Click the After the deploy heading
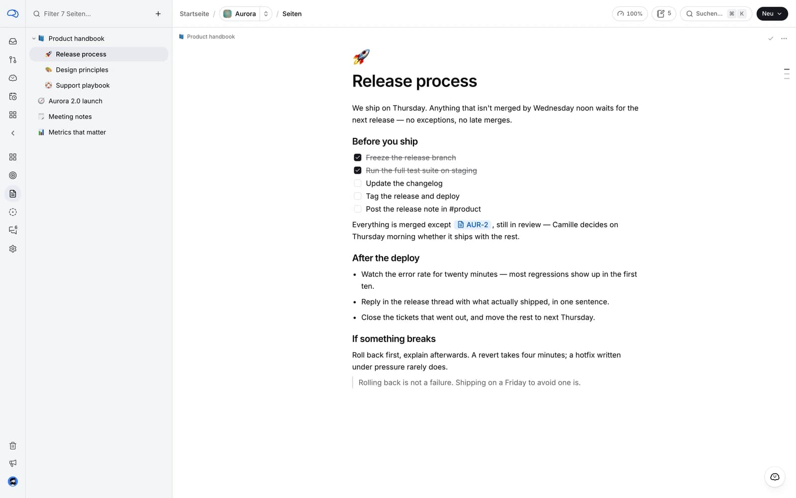 [x=386, y=258]
